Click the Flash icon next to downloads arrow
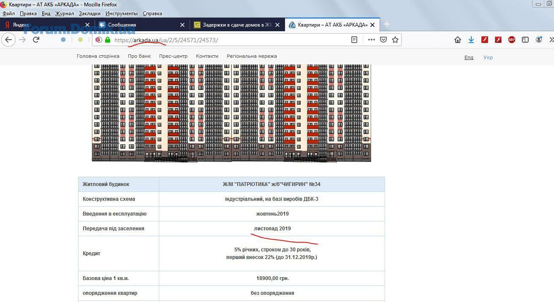The height and width of the screenshot is (302, 554). 485,40
